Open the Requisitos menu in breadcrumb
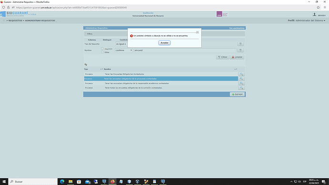The image size is (329, 185). (x=15, y=21)
